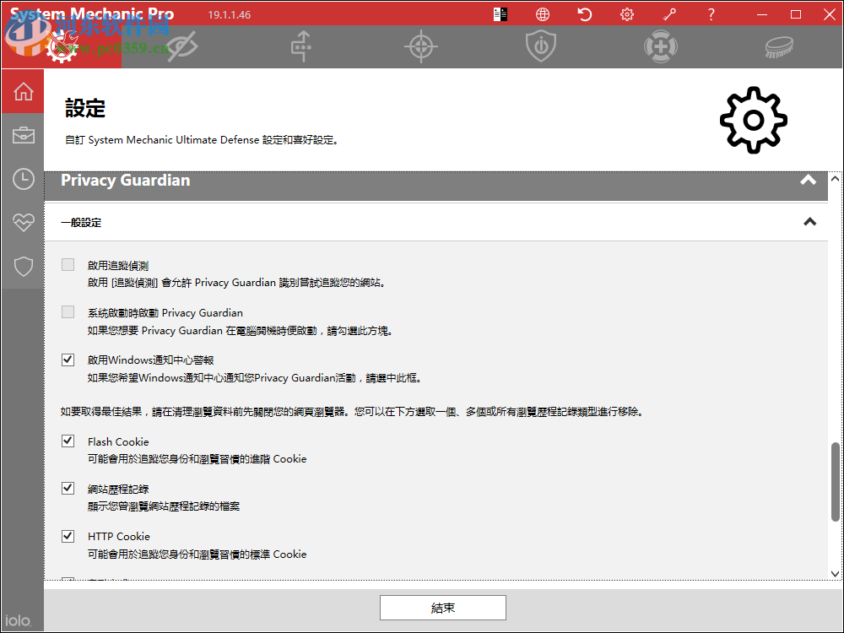The image size is (844, 633).
Task: Click the clock history icon in sidebar
Action: (23, 178)
